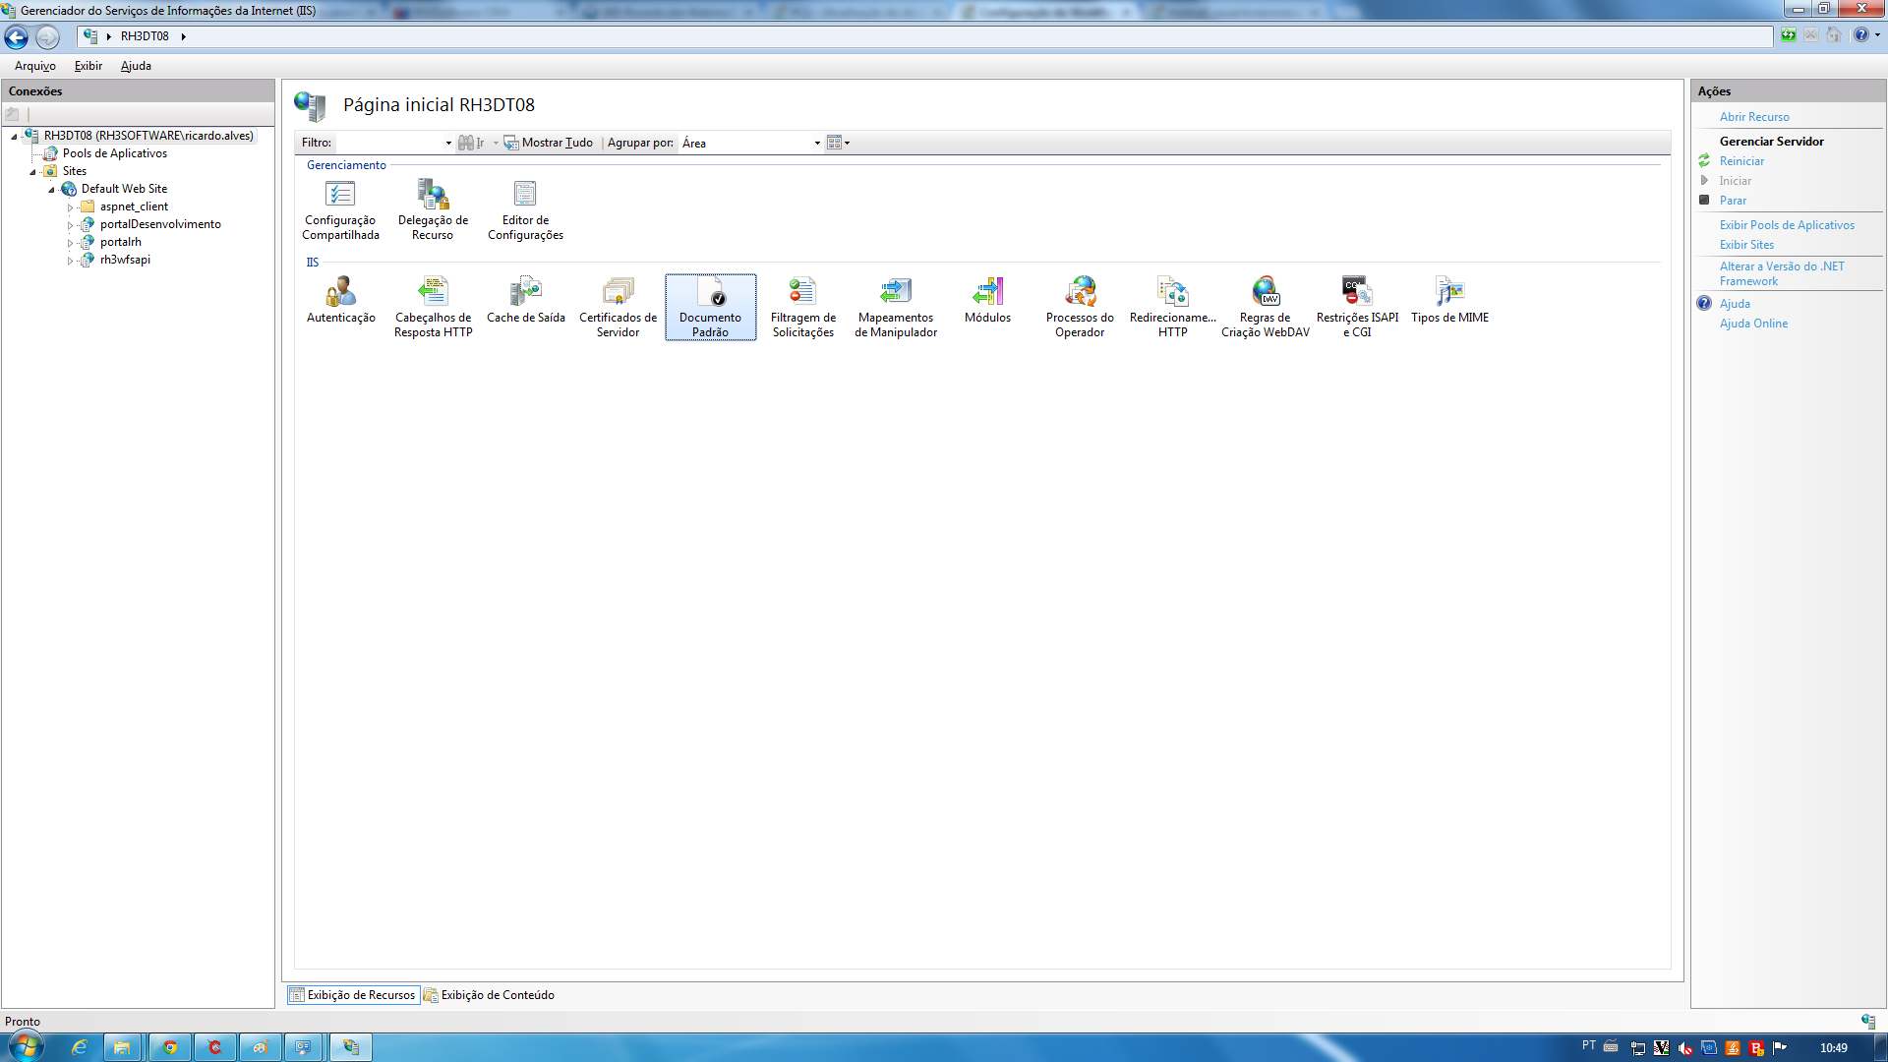Viewport: 1888px width, 1062px height.
Task: Open Tipos de MIME feature
Action: tap(1449, 301)
